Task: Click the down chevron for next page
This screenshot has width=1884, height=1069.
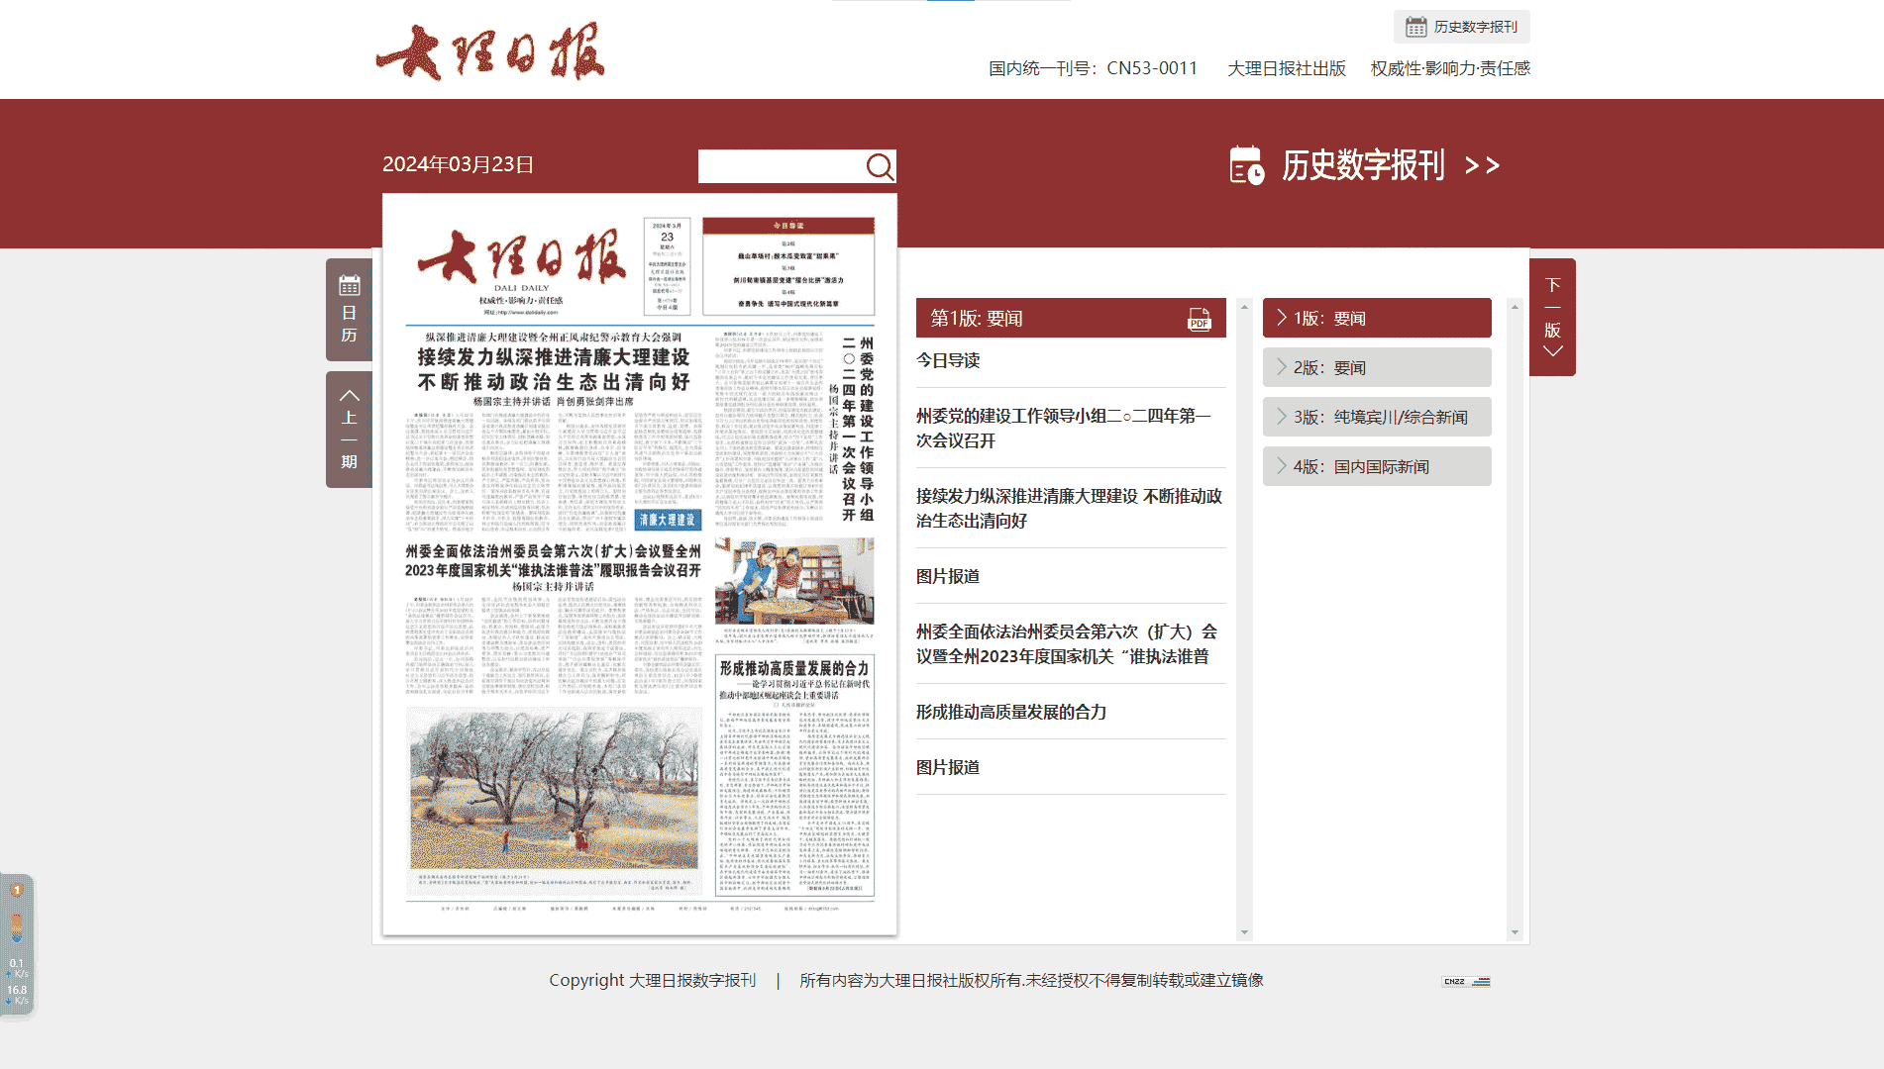Action: [1553, 351]
